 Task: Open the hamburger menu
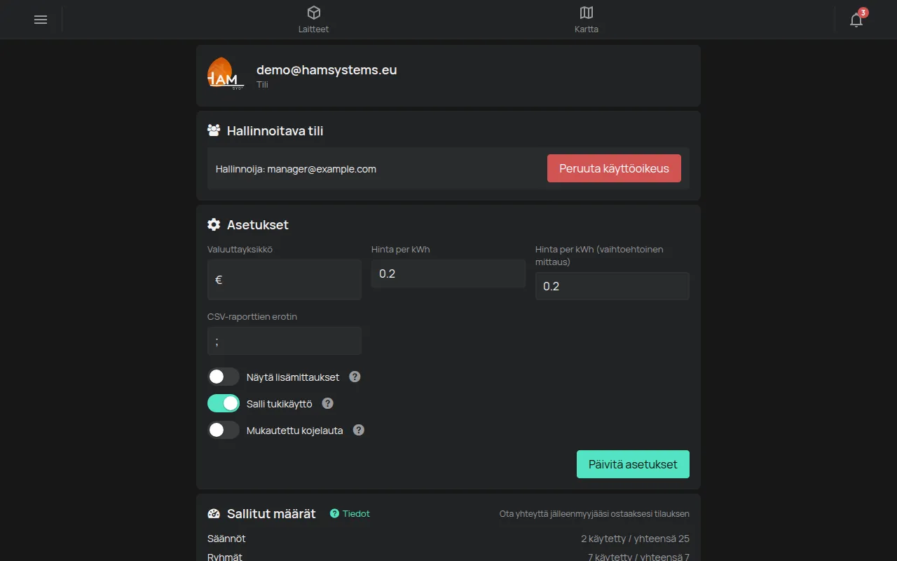coord(41,20)
